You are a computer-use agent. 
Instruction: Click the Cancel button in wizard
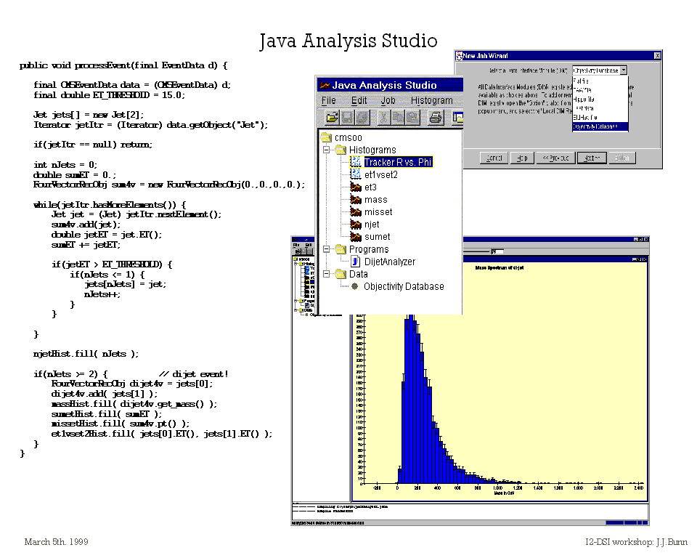click(x=494, y=158)
